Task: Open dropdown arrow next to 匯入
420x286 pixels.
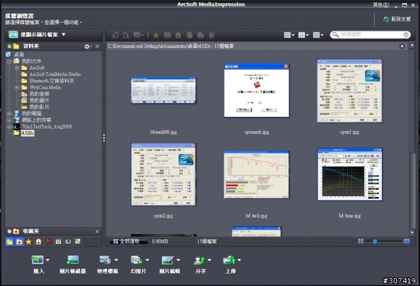Action: tap(48, 260)
